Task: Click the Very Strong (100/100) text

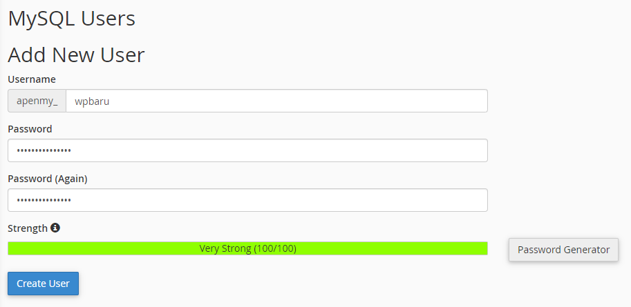Action: 247,248
